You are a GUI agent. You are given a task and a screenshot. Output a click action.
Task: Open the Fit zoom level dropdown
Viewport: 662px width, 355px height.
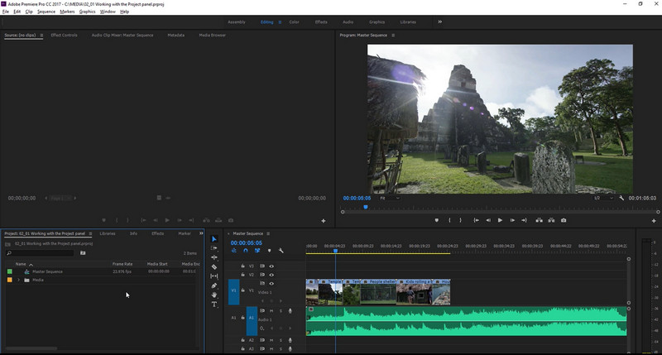tap(390, 198)
